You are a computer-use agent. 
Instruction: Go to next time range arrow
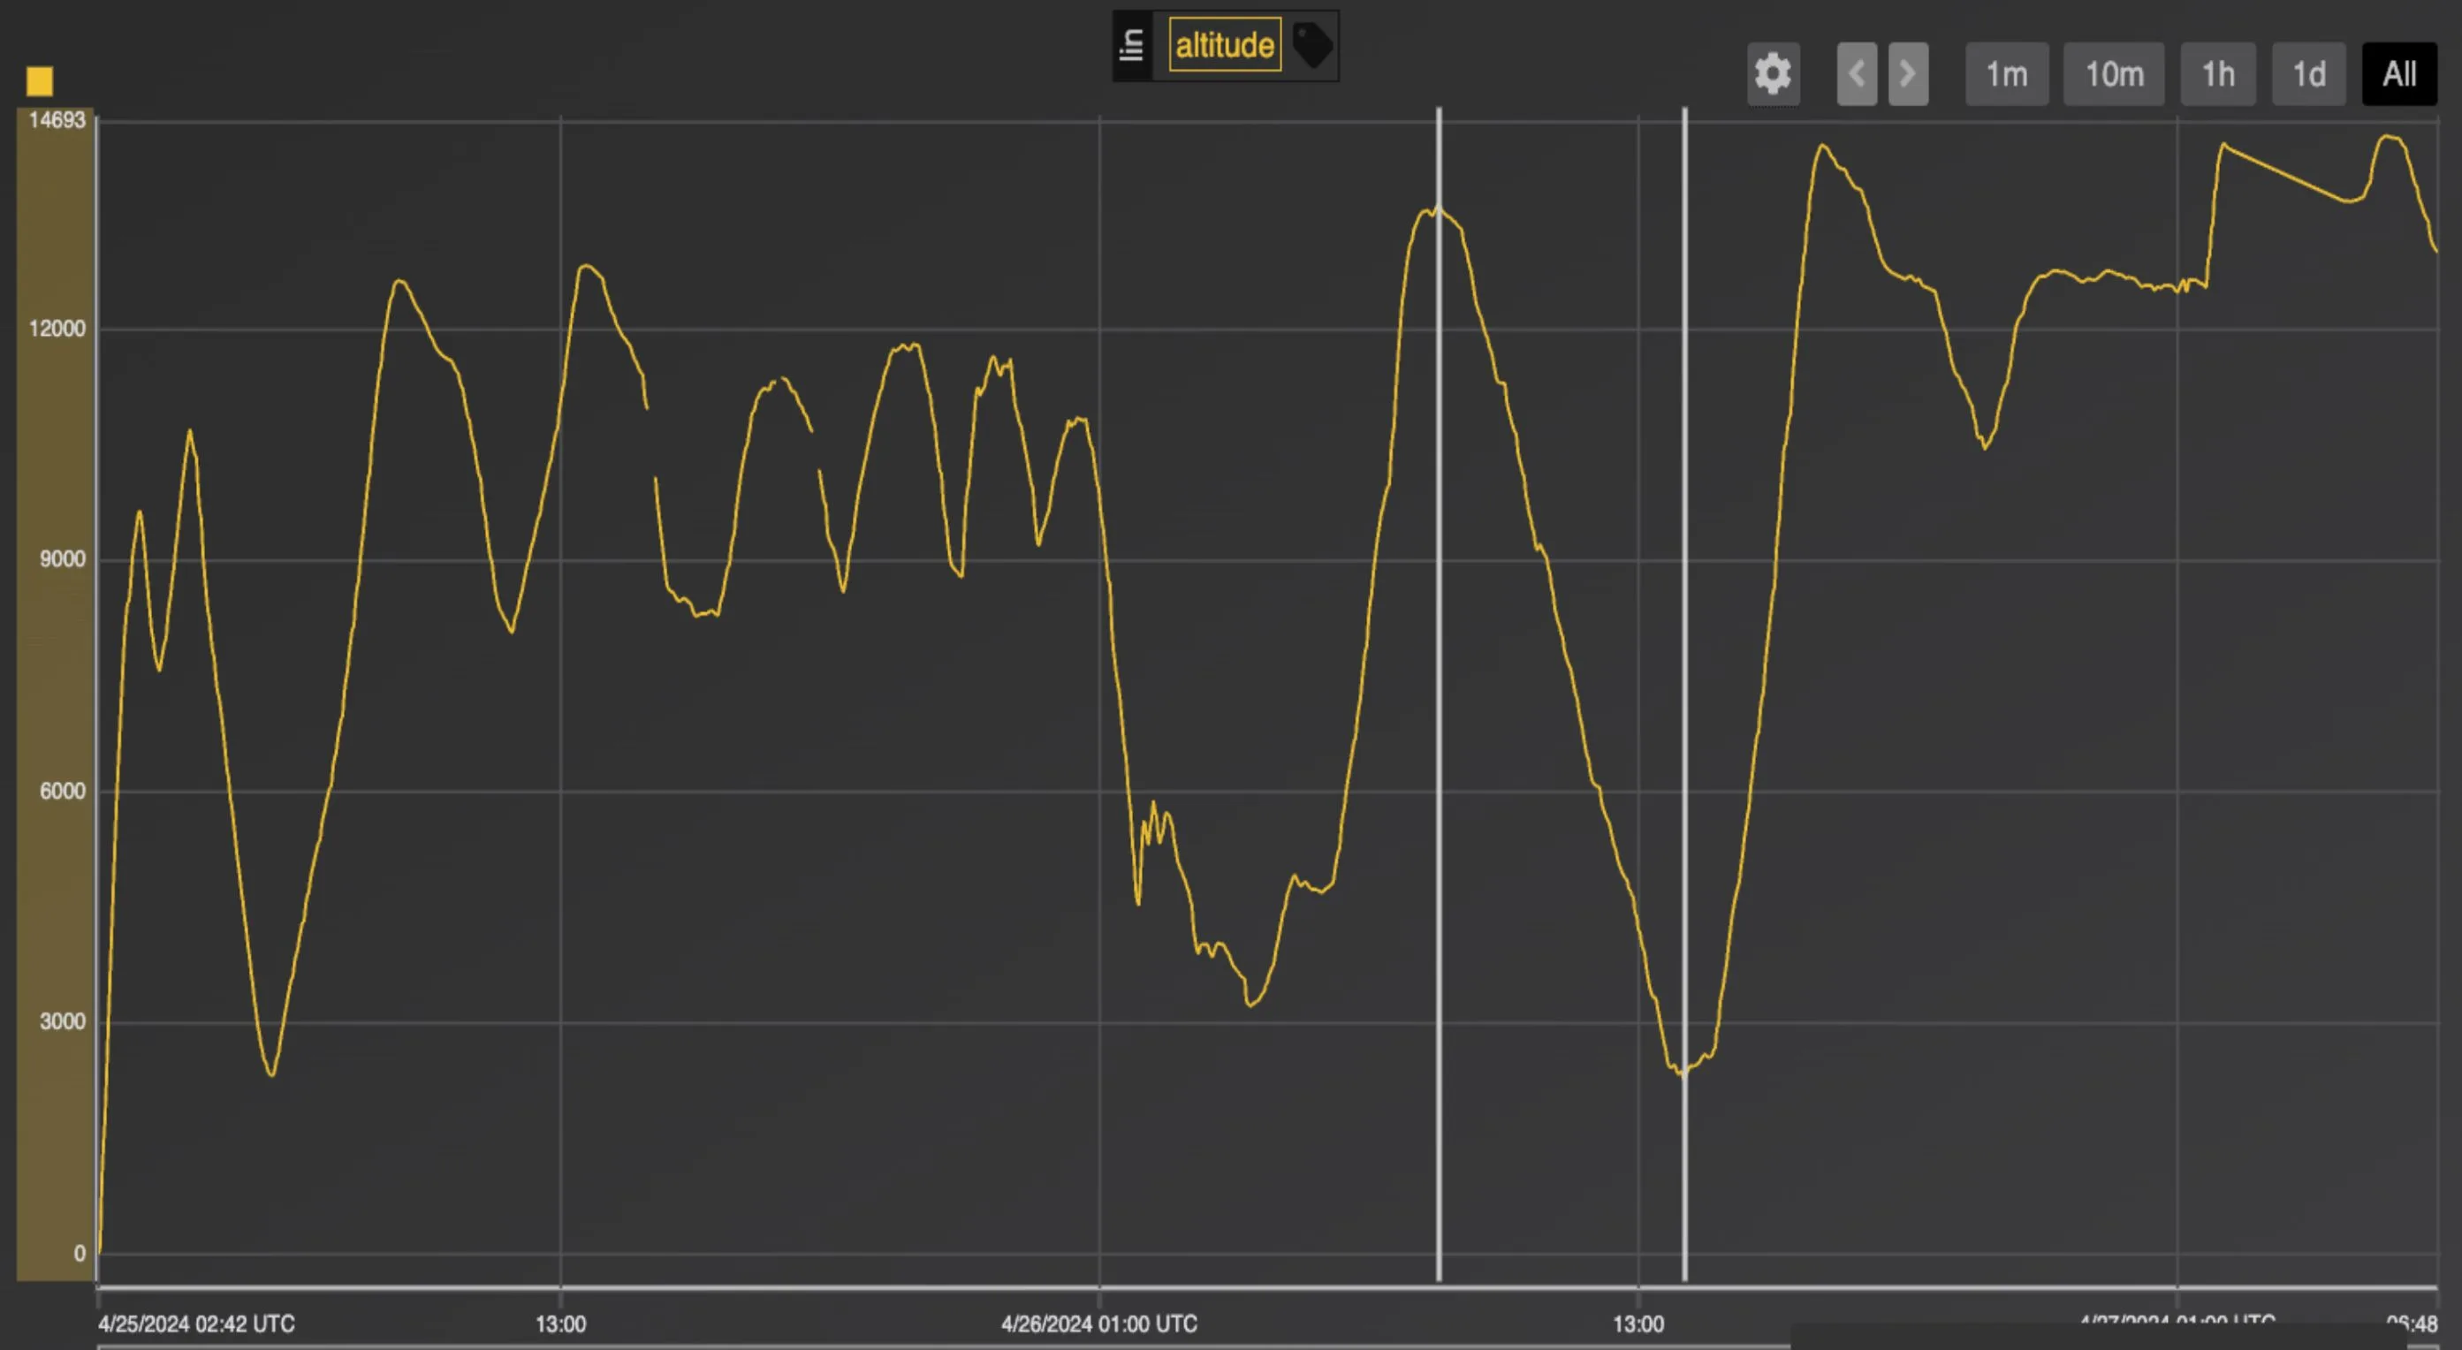pyautogui.click(x=1908, y=73)
